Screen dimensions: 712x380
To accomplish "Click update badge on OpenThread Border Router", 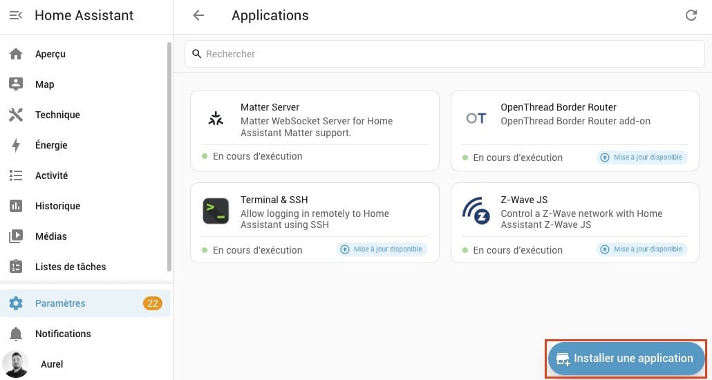I will point(641,158).
